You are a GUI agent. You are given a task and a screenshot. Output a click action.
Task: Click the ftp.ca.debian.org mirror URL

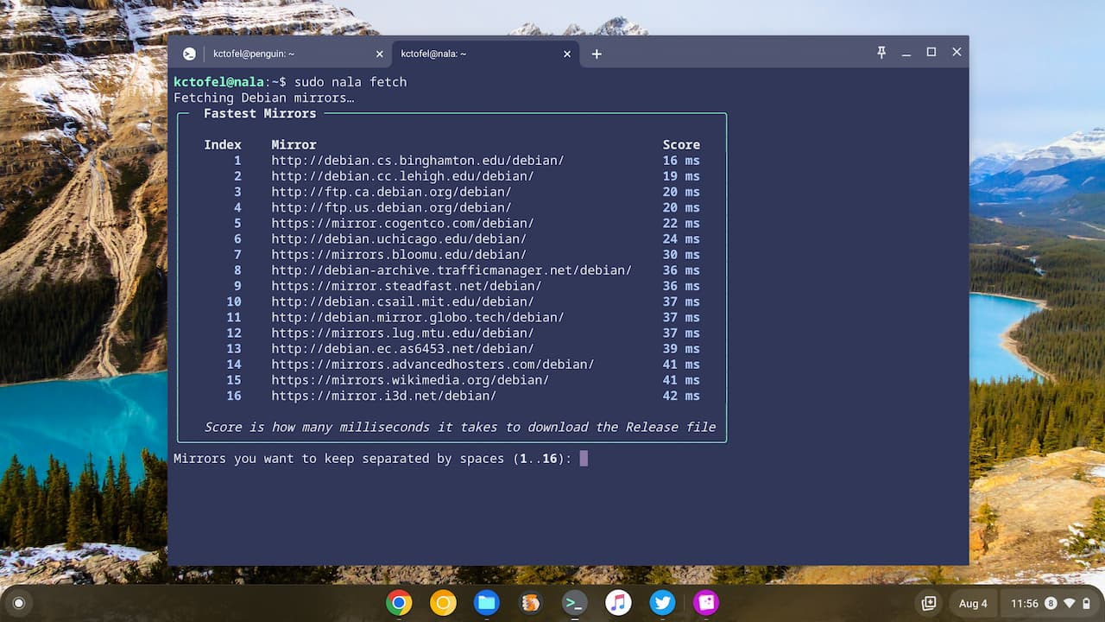[391, 192]
